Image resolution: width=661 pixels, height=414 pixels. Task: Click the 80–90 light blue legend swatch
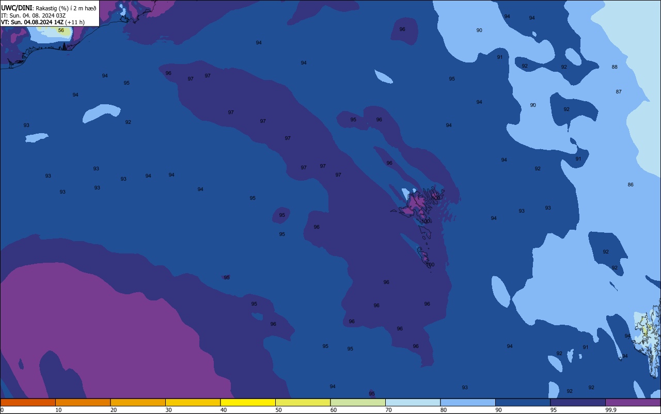click(468, 402)
